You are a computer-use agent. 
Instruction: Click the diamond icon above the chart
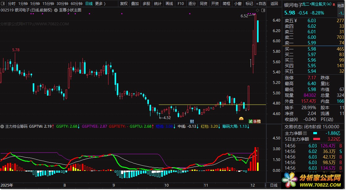click(x=258, y=10)
